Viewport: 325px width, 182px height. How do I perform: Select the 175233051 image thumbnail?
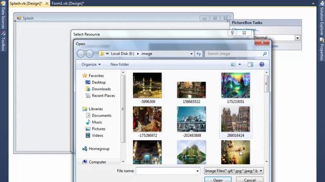click(236, 85)
